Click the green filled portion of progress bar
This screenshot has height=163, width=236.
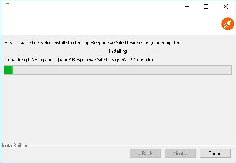9,70
